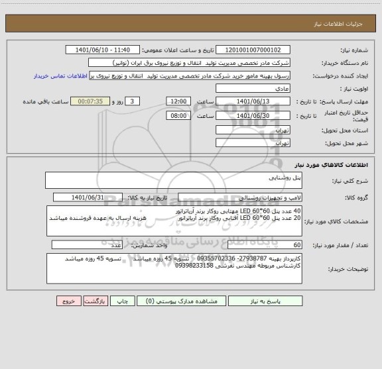Screen dimensions: 382x369
Task: Click the تعداد / مقدار مورد نیاز label
Action: pos(340,245)
